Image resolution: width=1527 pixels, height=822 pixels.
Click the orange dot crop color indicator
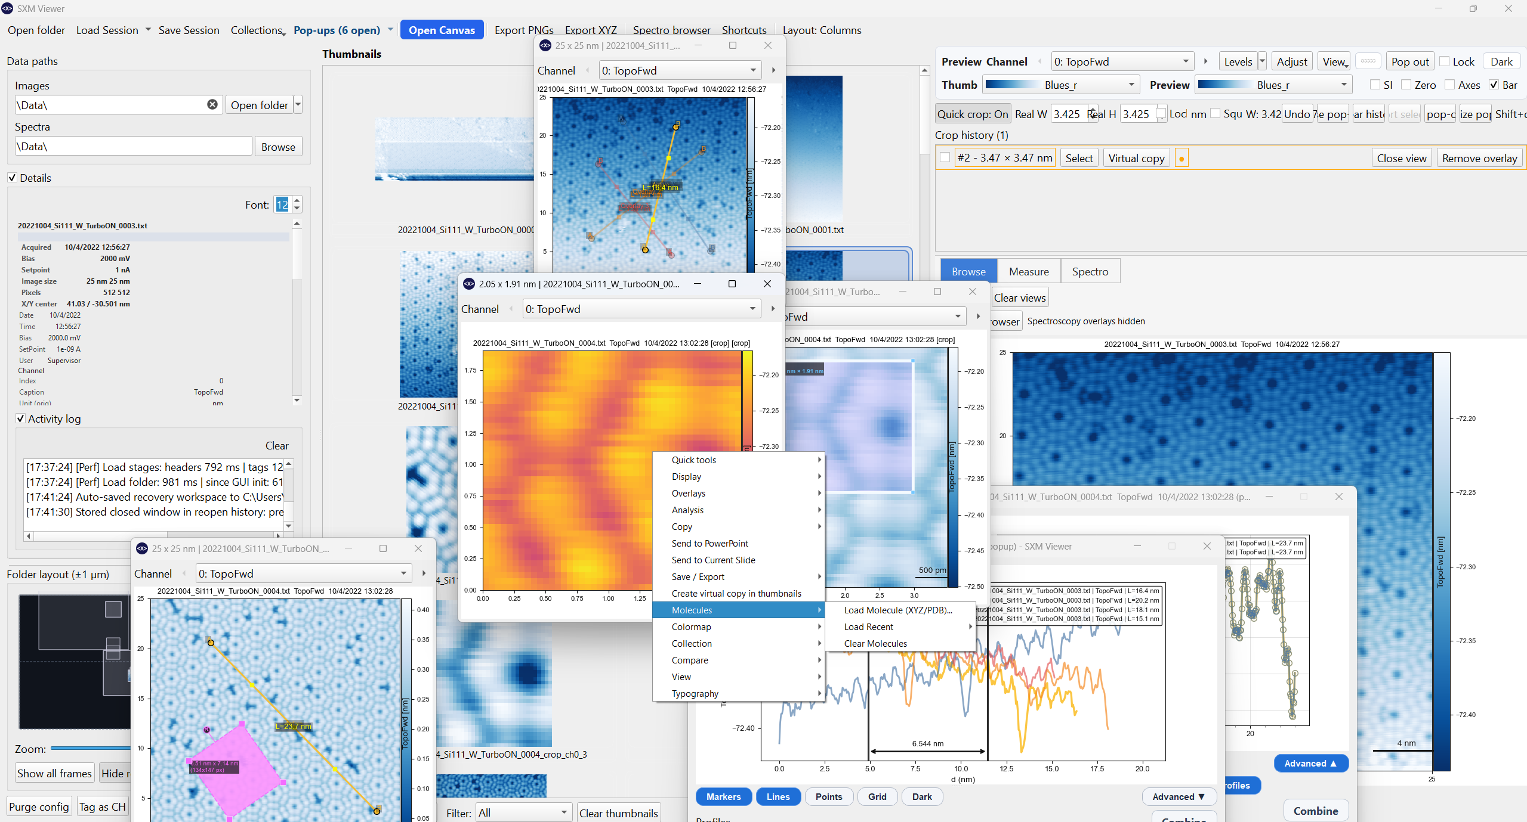pyautogui.click(x=1181, y=159)
